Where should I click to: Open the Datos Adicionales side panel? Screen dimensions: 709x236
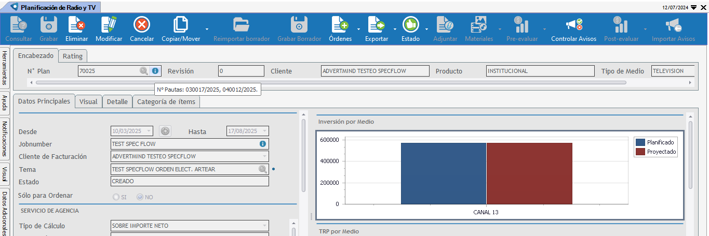click(4, 213)
